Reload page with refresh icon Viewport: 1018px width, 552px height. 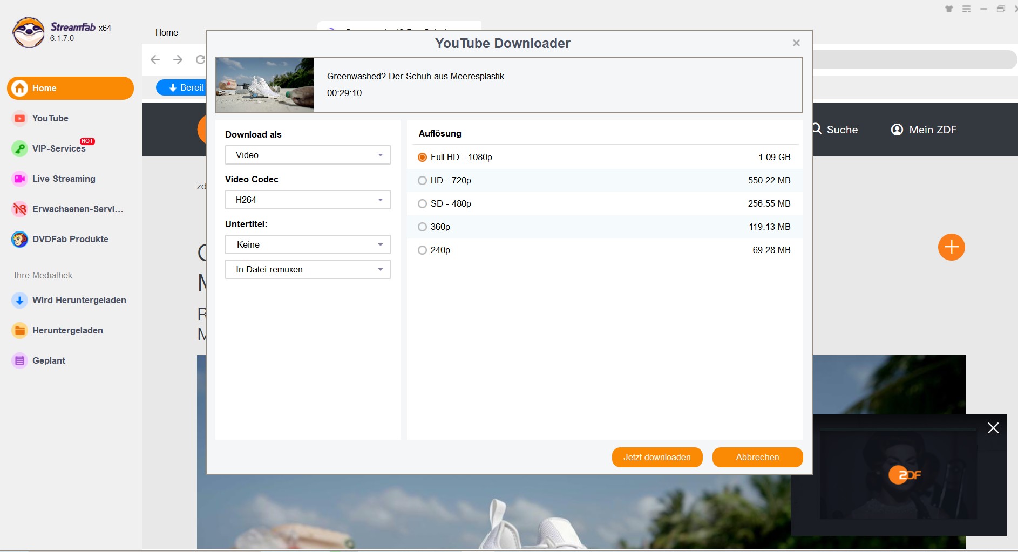[200, 59]
